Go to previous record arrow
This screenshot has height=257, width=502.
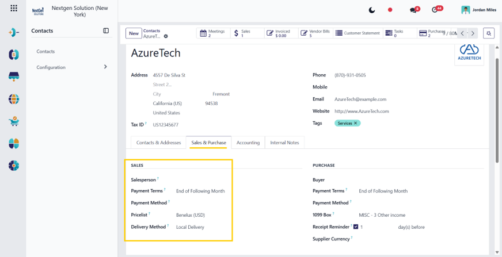(x=462, y=33)
